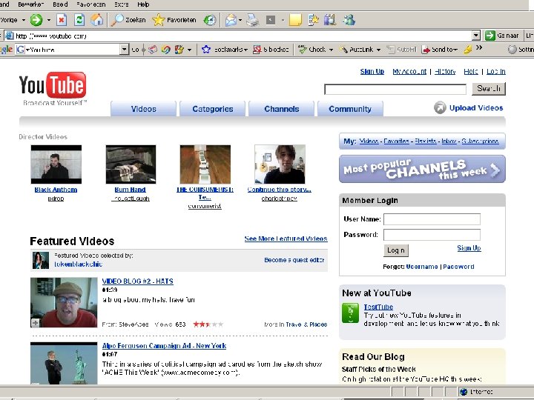Screen dimensions: 534x400
Task: Expand the Google toolbar overflow chevron
Action: (x=479, y=47)
